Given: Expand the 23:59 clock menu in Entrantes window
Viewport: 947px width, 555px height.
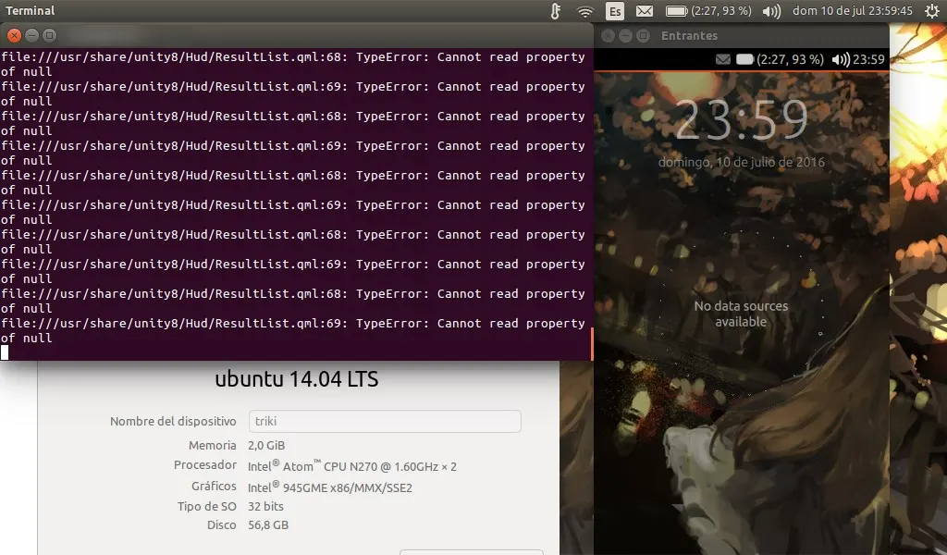Looking at the screenshot, I should click(867, 58).
